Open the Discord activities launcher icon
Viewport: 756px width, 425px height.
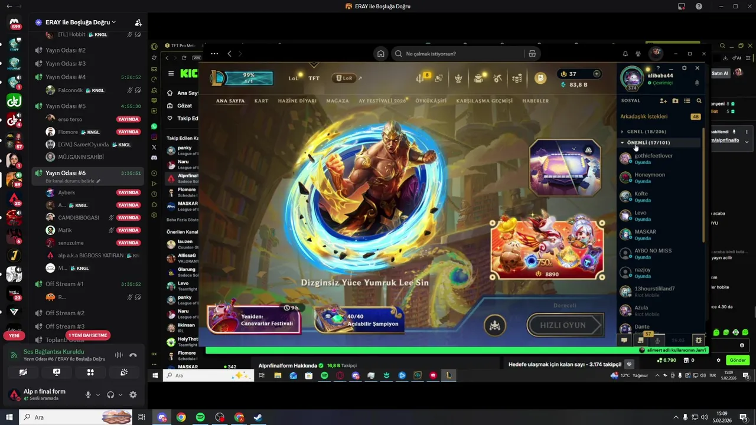click(x=90, y=372)
